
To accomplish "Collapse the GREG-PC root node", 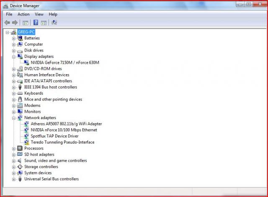I will point(8,32).
